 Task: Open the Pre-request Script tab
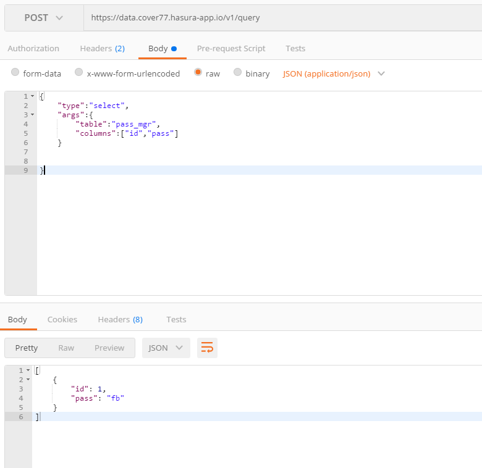pos(230,48)
